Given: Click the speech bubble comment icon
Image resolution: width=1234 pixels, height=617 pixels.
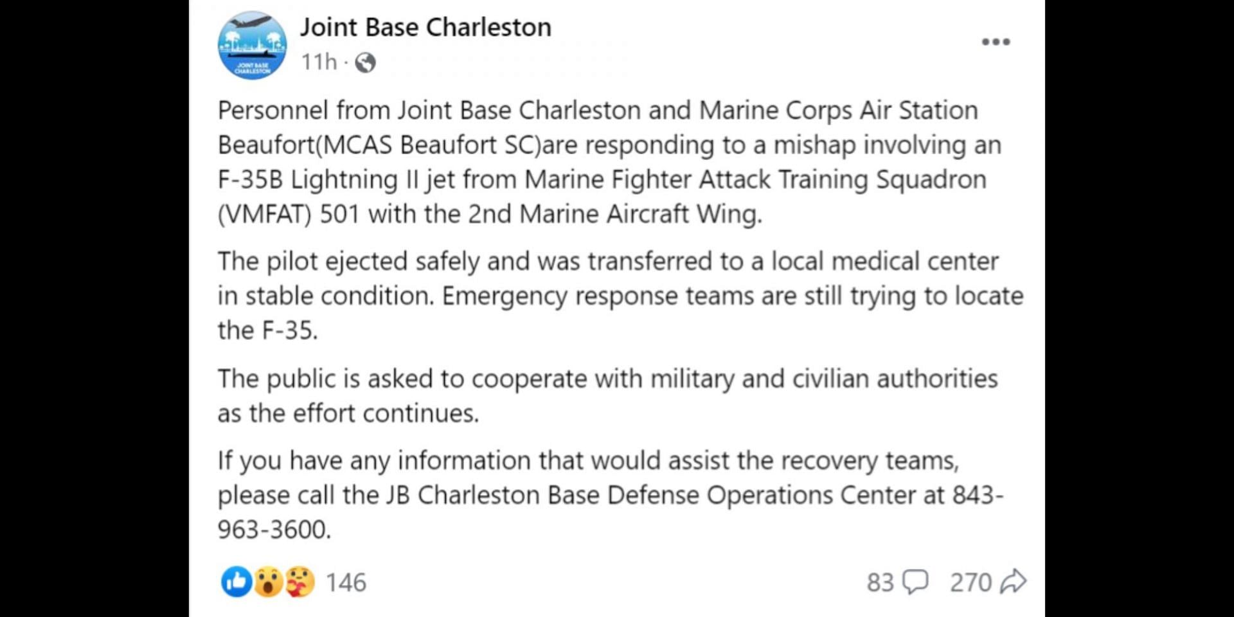Looking at the screenshot, I should click(x=915, y=582).
